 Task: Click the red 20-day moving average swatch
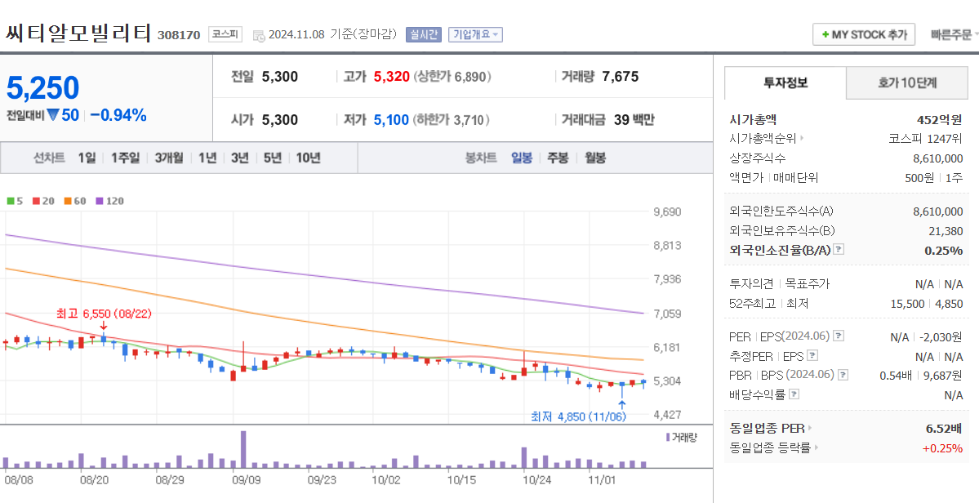36,201
